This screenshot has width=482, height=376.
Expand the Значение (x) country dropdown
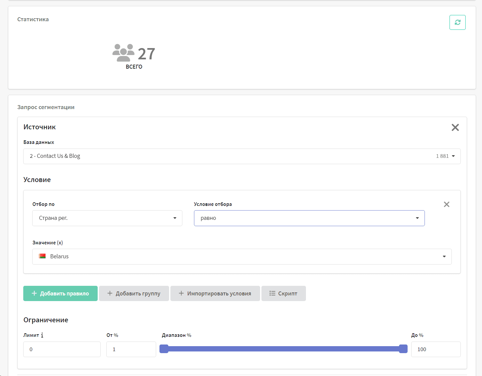(x=241, y=257)
